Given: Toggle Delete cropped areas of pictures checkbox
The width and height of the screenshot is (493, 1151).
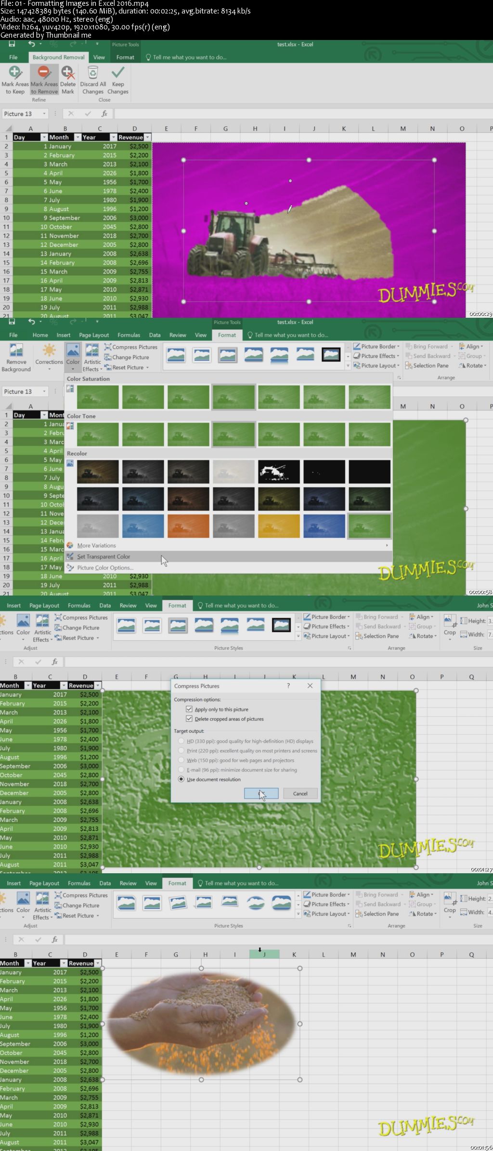Looking at the screenshot, I should point(189,719).
